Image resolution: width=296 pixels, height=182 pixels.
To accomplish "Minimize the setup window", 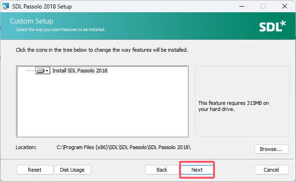I will [x=242, y=6].
